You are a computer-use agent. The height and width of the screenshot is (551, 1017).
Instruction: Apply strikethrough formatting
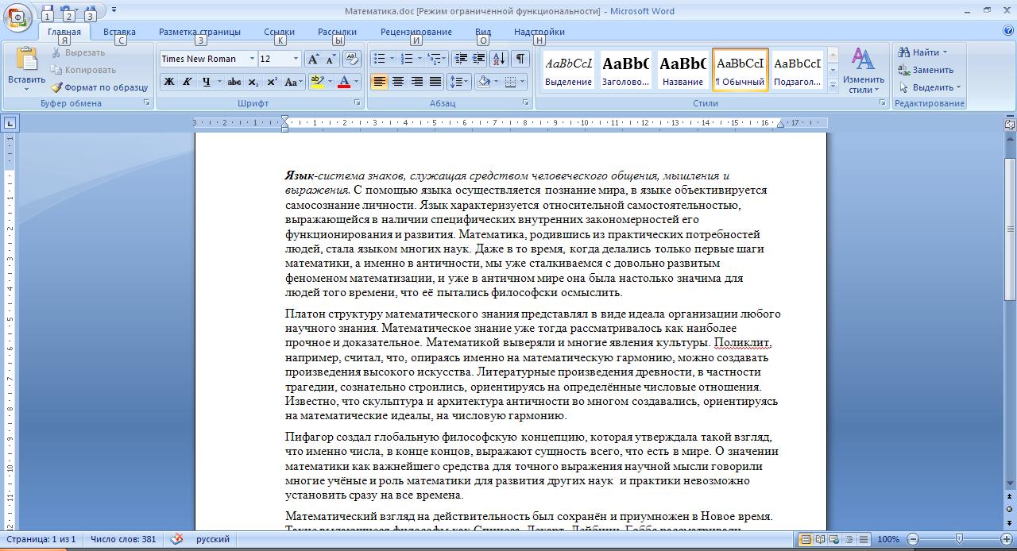[x=234, y=82]
